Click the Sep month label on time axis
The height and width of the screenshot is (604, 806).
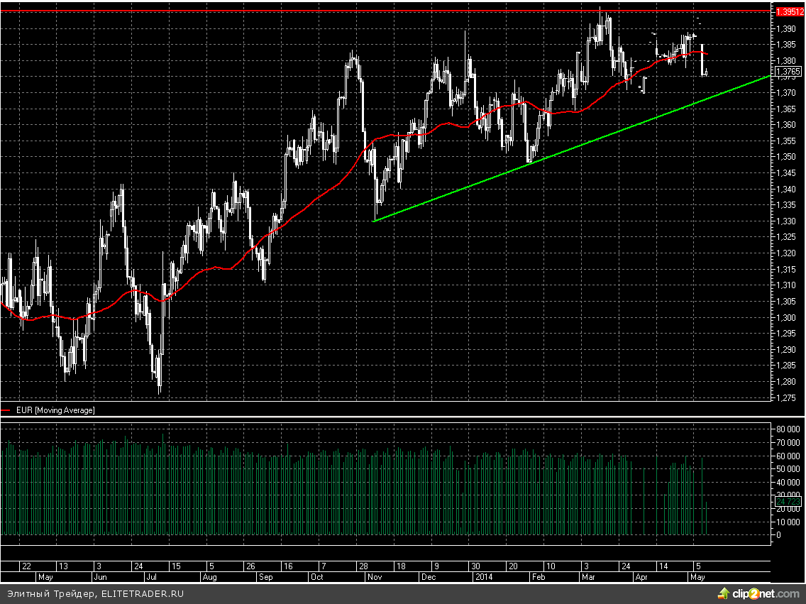(x=266, y=577)
